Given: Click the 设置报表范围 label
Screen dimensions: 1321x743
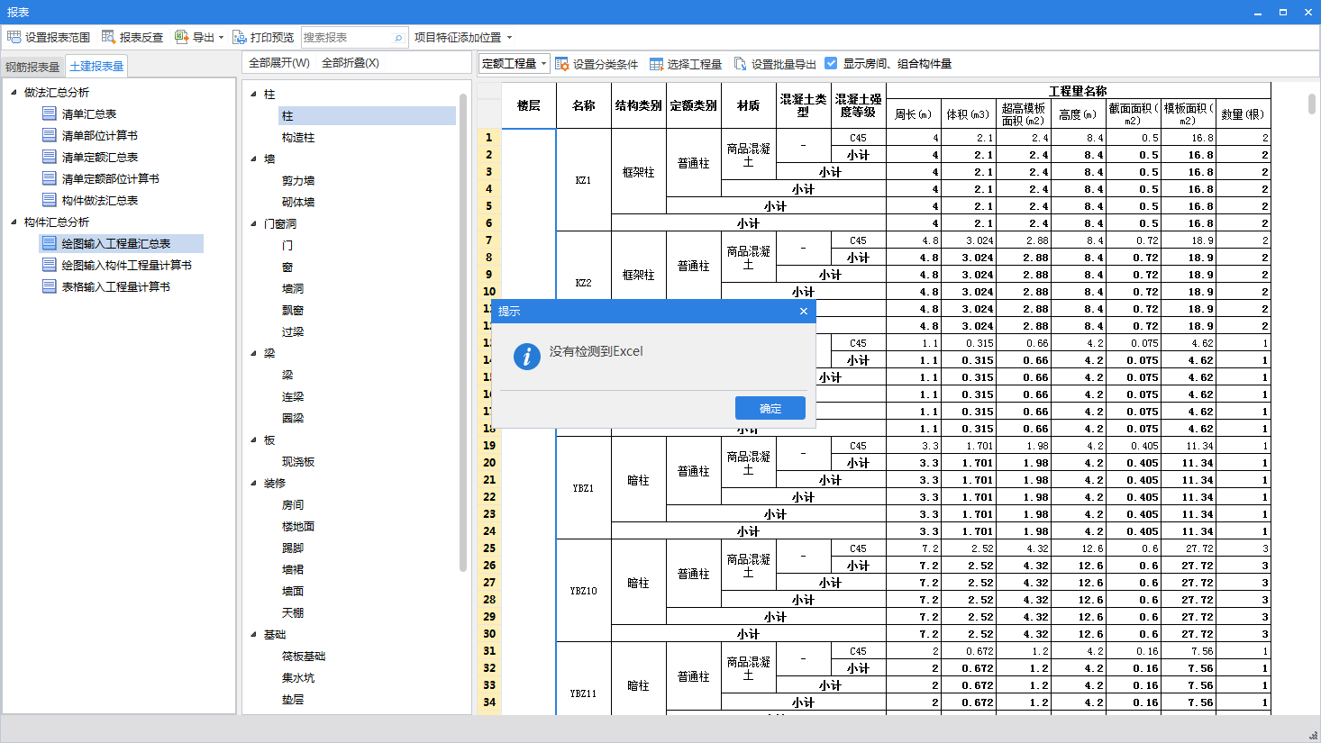Looking at the screenshot, I should coord(58,38).
